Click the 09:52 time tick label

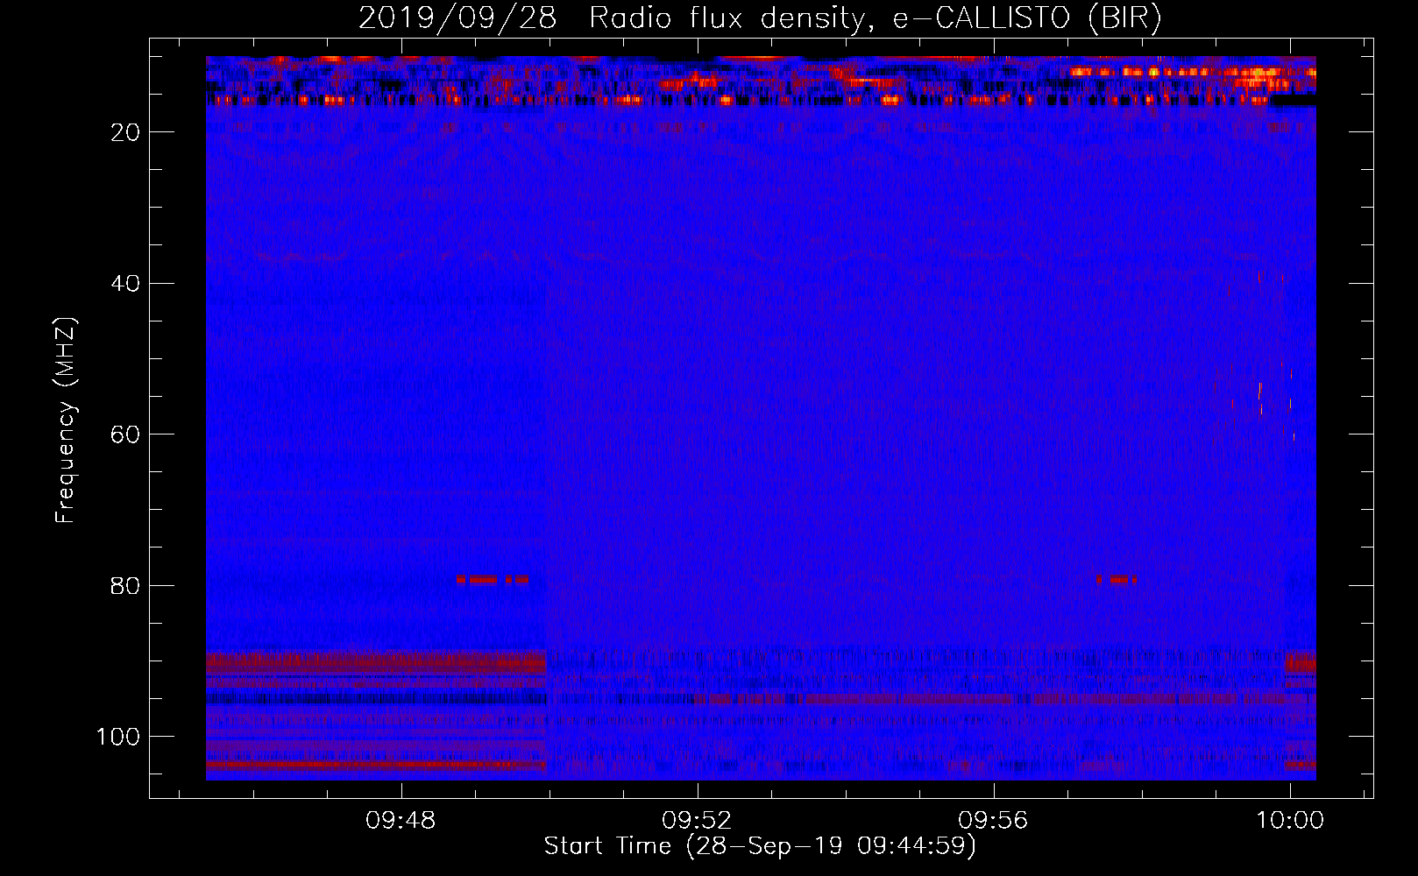coord(697,821)
